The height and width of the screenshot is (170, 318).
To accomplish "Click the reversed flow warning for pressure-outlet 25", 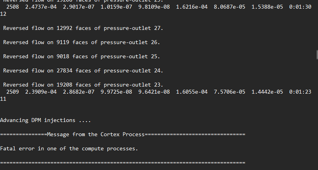I will (81, 56).
